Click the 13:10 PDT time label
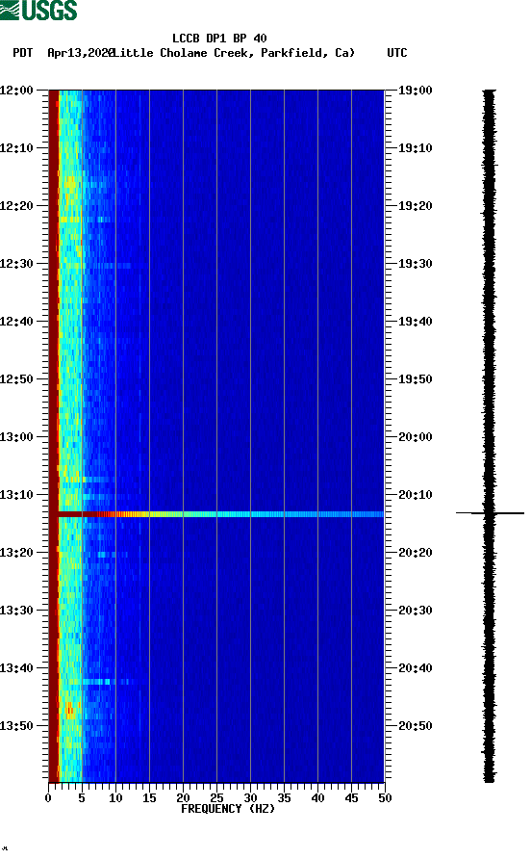Viewport: 531px width, 859px height. [16, 495]
